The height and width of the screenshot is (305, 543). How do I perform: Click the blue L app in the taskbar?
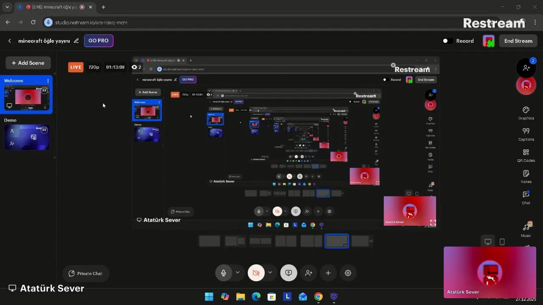[287, 297]
